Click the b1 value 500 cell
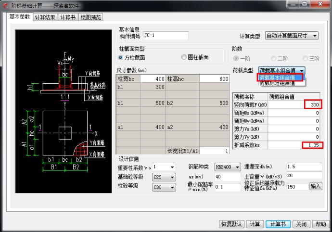332x232 pixels. [x=153, y=103]
